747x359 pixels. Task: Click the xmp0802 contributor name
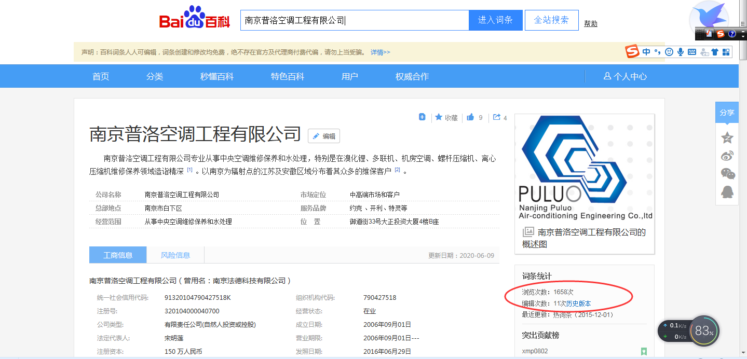pos(535,351)
